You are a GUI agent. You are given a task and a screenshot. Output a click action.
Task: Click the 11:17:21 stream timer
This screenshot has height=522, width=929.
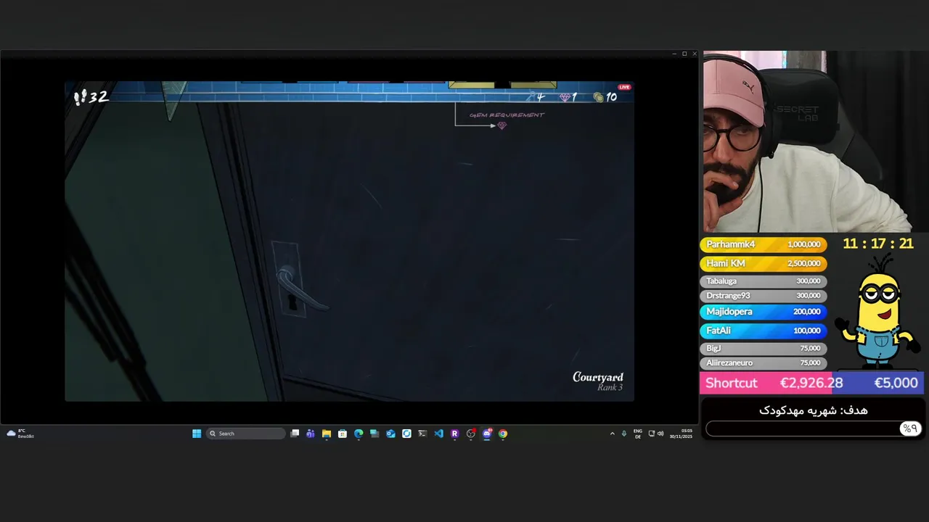[877, 244]
